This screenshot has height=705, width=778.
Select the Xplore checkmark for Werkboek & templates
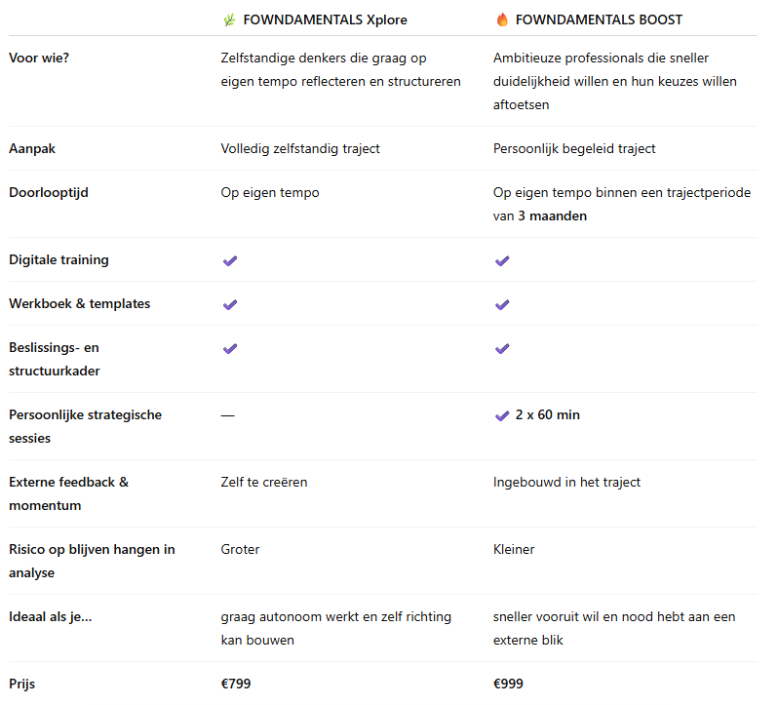230,304
